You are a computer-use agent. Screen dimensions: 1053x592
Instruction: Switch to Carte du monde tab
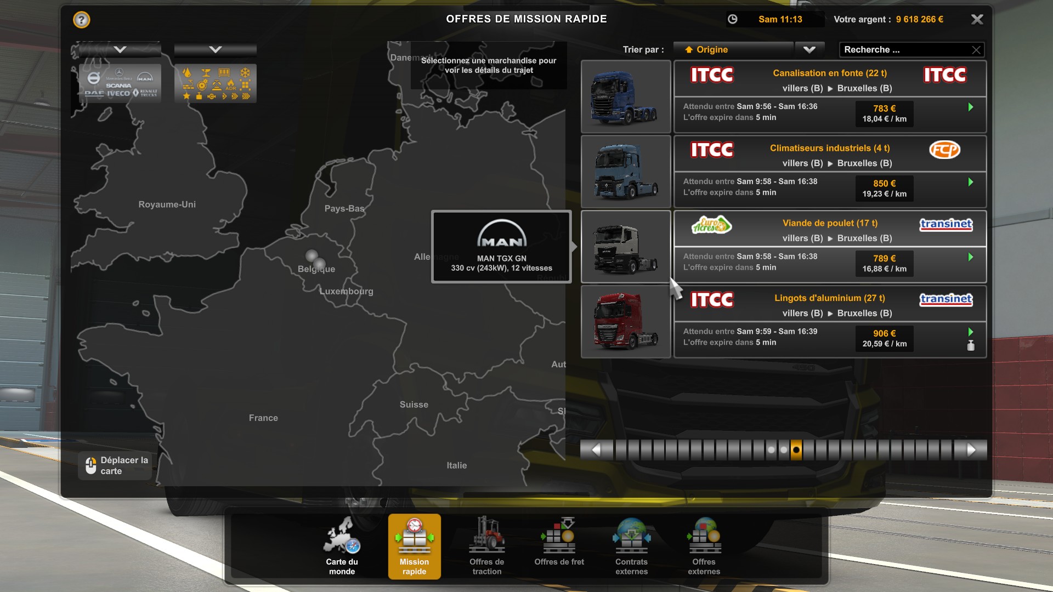point(342,546)
